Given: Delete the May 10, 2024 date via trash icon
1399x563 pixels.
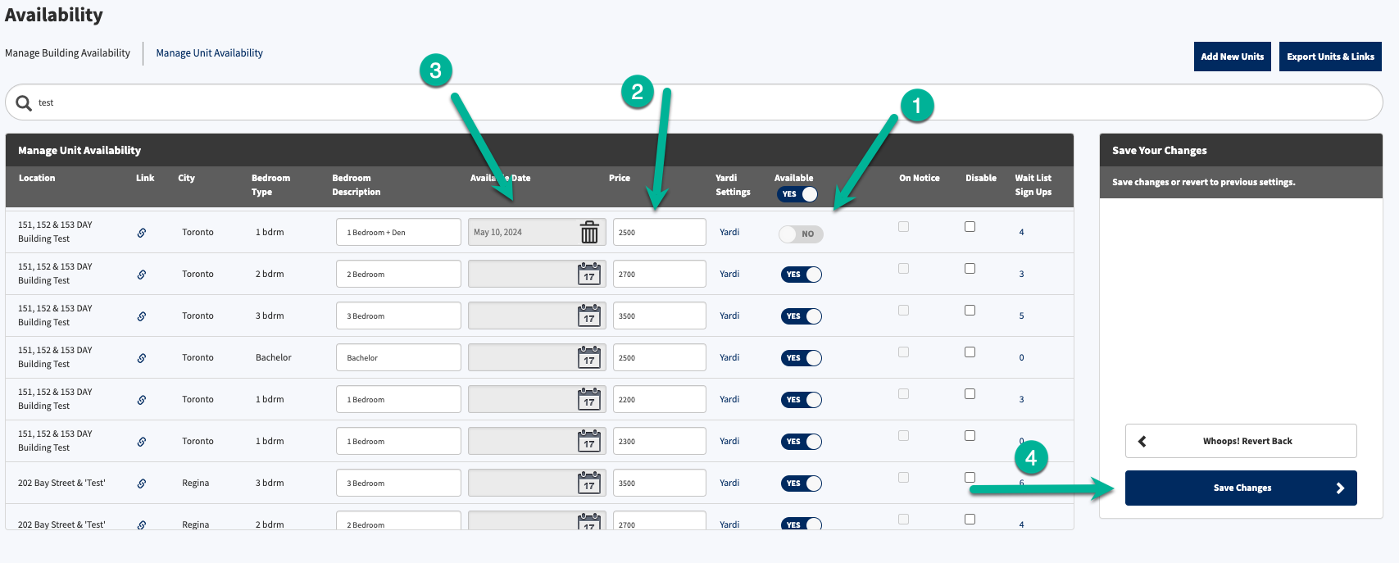Looking at the screenshot, I should (x=589, y=233).
